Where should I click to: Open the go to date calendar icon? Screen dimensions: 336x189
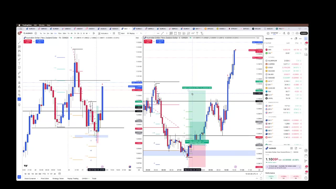59,174
